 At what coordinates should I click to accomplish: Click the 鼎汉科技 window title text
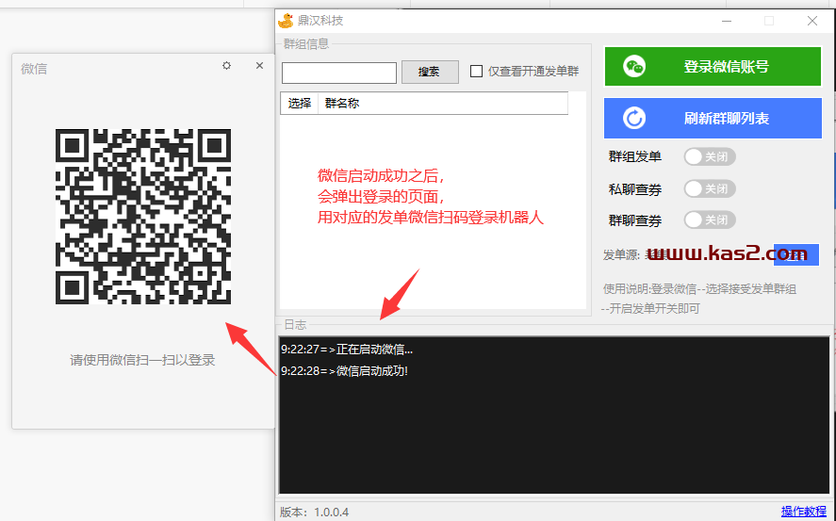320,21
